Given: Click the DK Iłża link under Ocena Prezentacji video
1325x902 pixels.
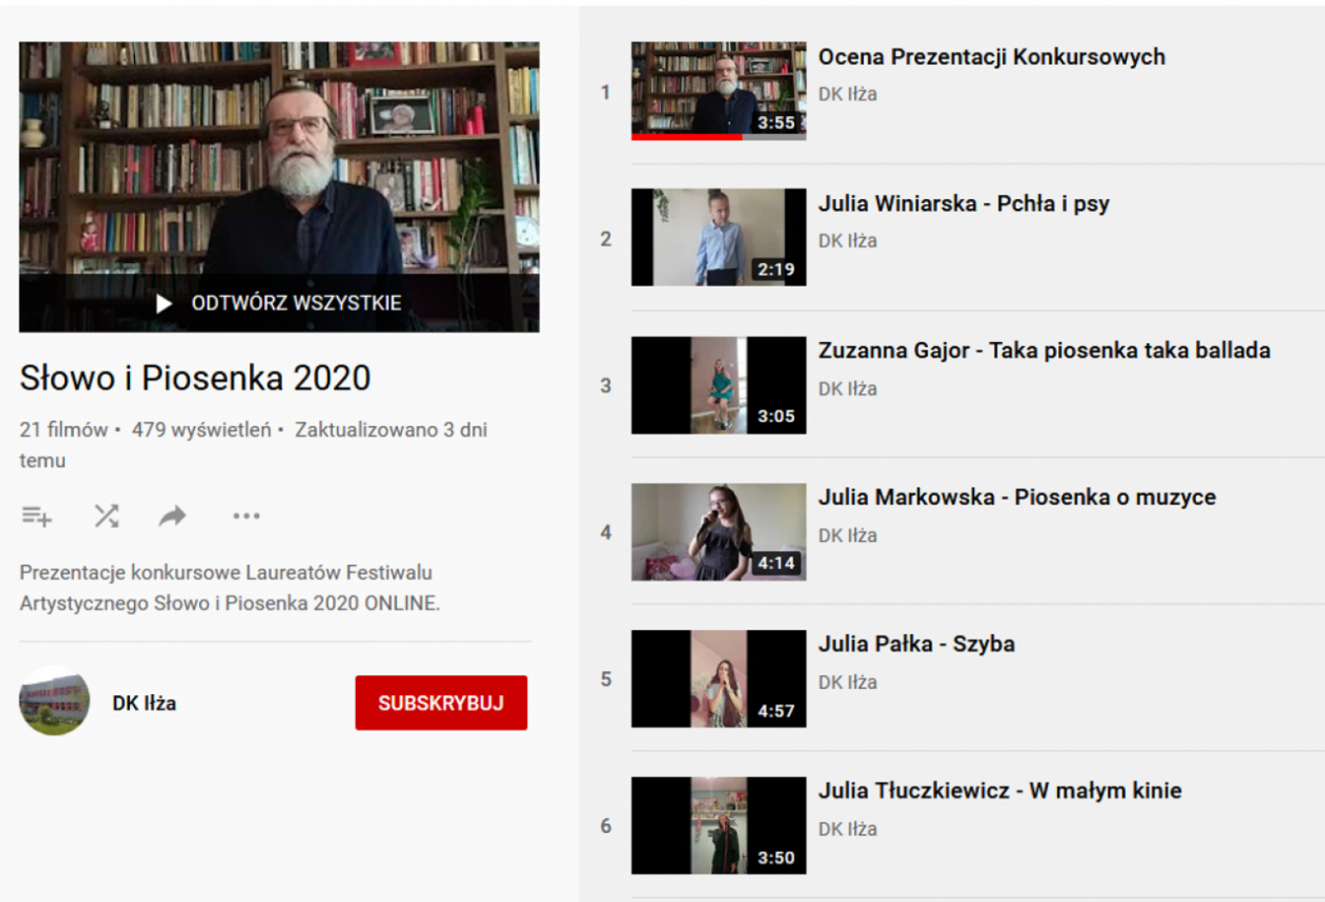Looking at the screenshot, I should click(x=848, y=94).
